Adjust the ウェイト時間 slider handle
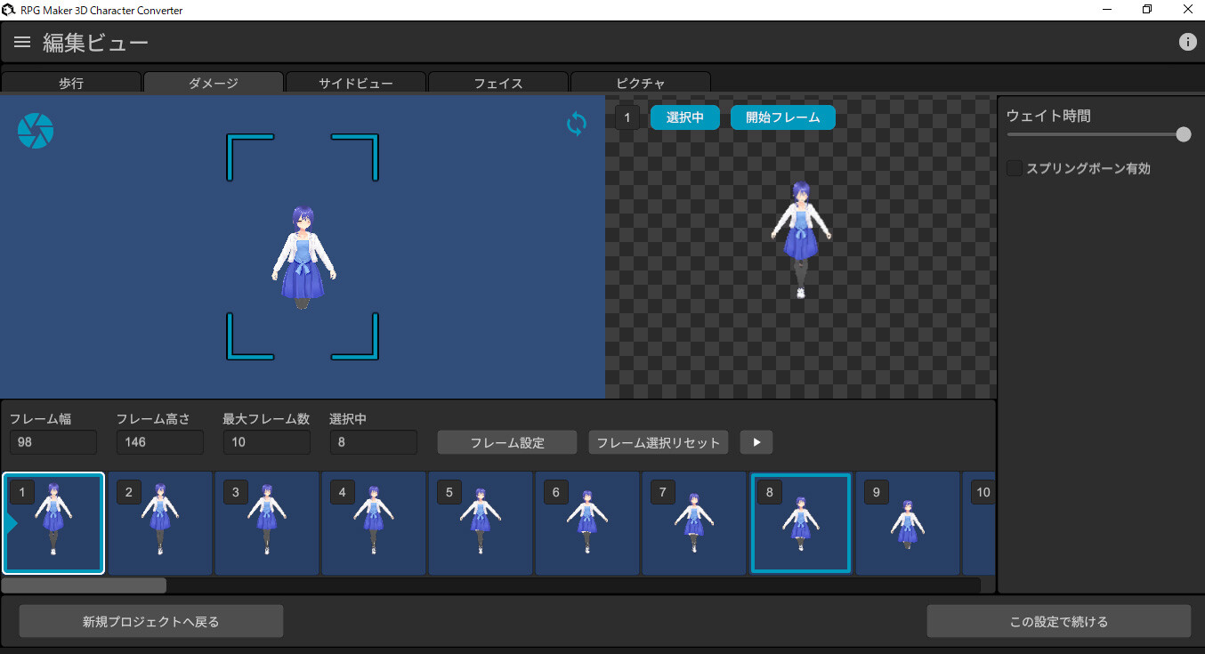1205x654 pixels. [1183, 133]
